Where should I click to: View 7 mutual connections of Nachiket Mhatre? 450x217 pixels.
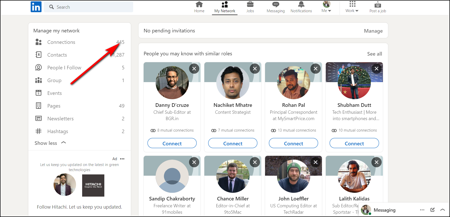(233, 130)
